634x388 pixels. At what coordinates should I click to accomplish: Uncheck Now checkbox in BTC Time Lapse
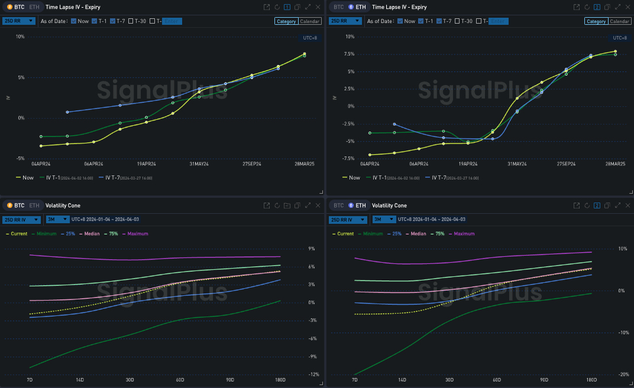coord(73,21)
